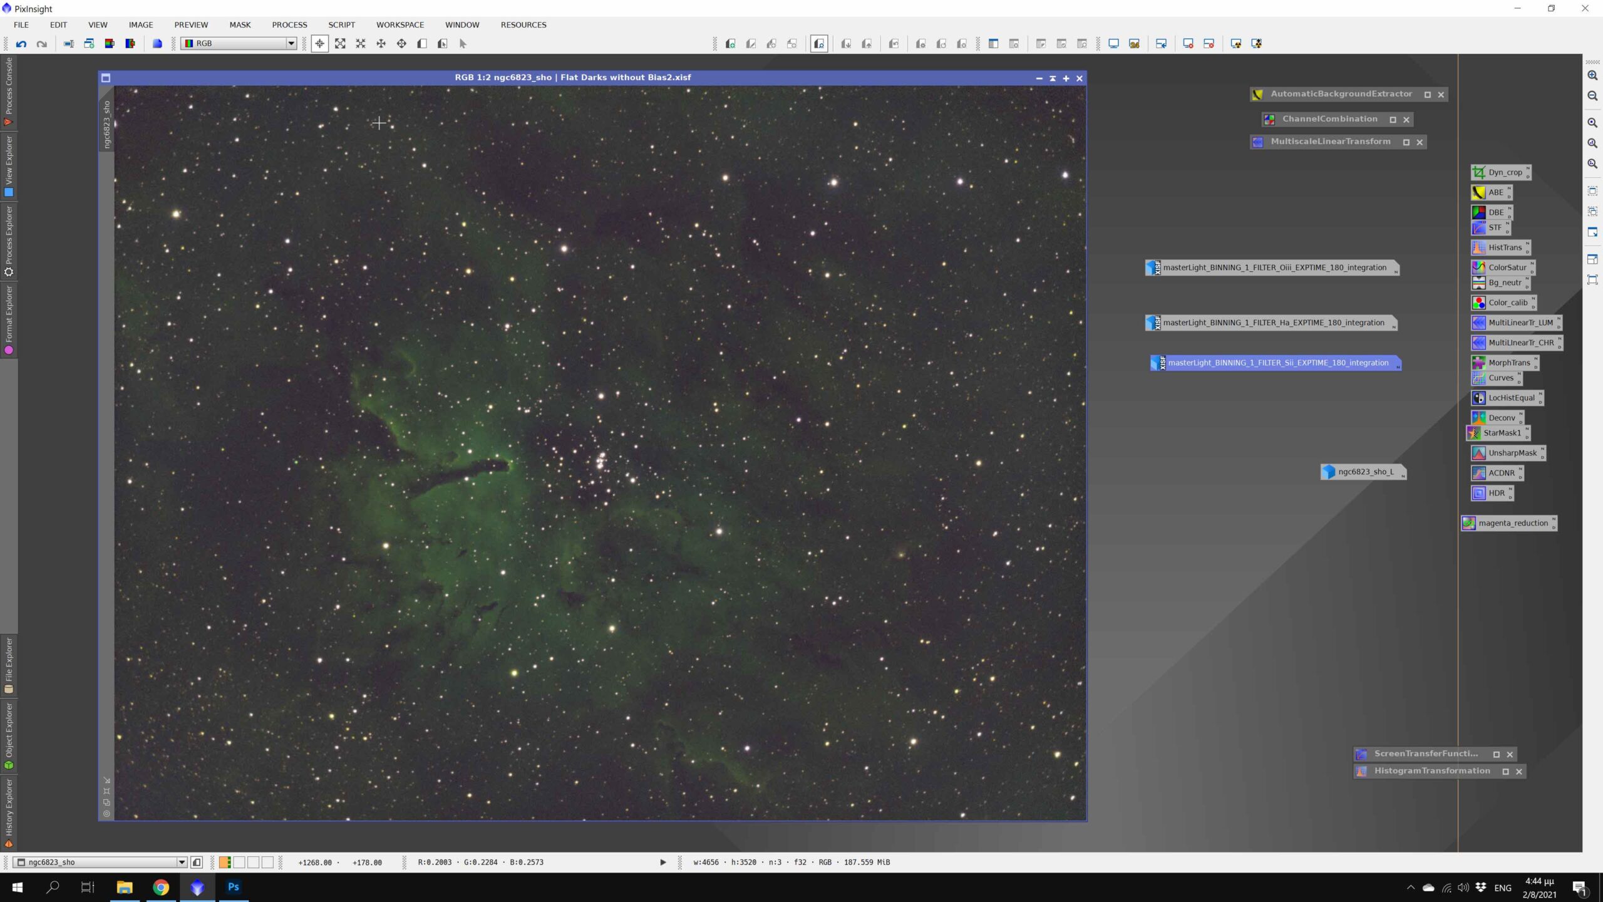Open the ACDNR process icon

point(1497,473)
